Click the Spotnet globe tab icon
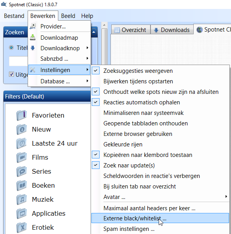Viewport: 231px width, 234px height. [x=199, y=30]
